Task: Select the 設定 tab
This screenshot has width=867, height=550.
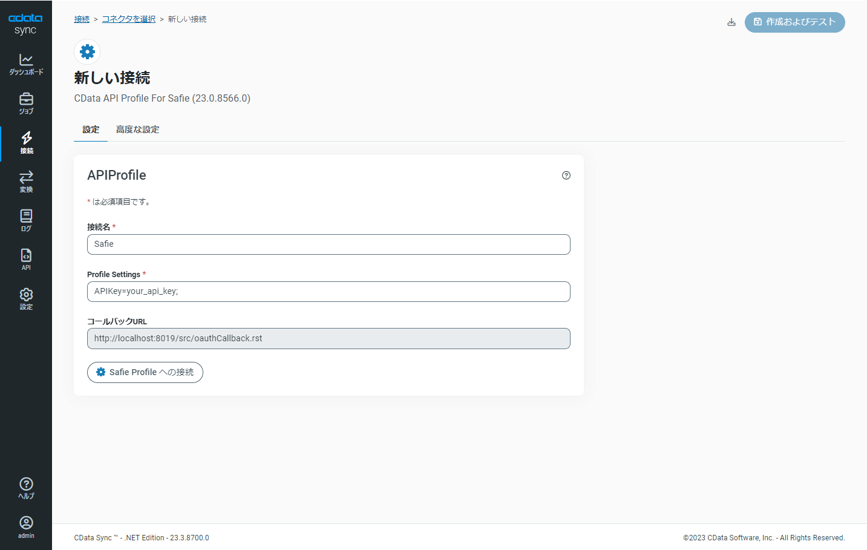Action: point(91,129)
